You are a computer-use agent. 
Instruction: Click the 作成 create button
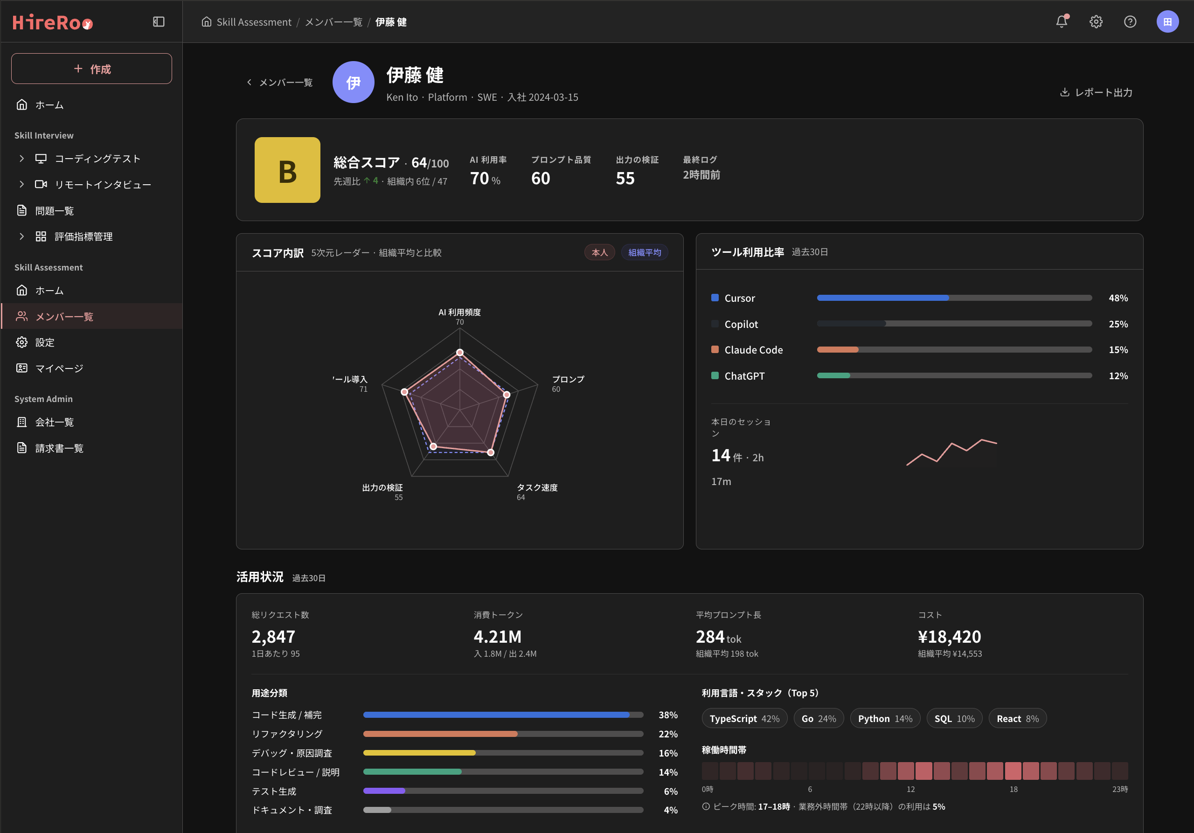tap(91, 69)
